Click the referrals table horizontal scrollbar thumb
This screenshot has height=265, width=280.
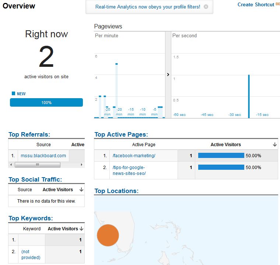37,165
